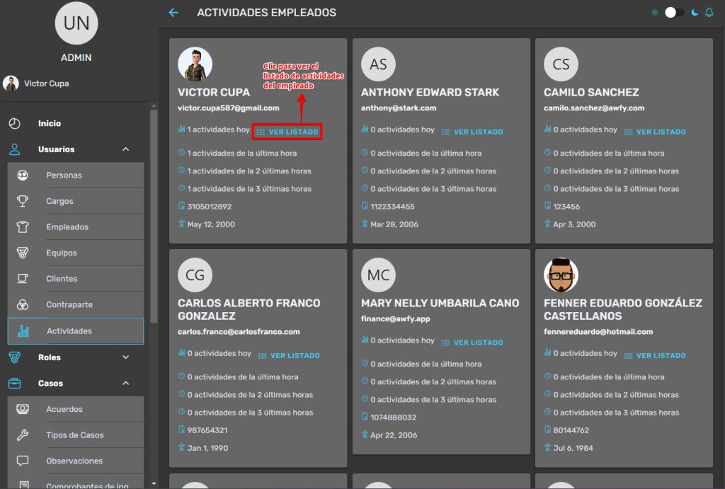This screenshot has width=725, height=489.
Task: Click the sidebar scrollbar down arrow
Action: click(x=154, y=484)
